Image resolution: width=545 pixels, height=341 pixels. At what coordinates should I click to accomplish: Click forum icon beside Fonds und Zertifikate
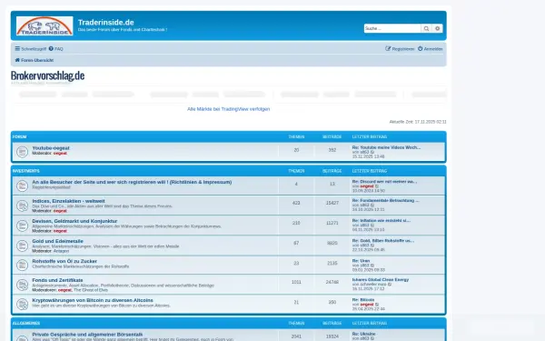[x=22, y=285]
